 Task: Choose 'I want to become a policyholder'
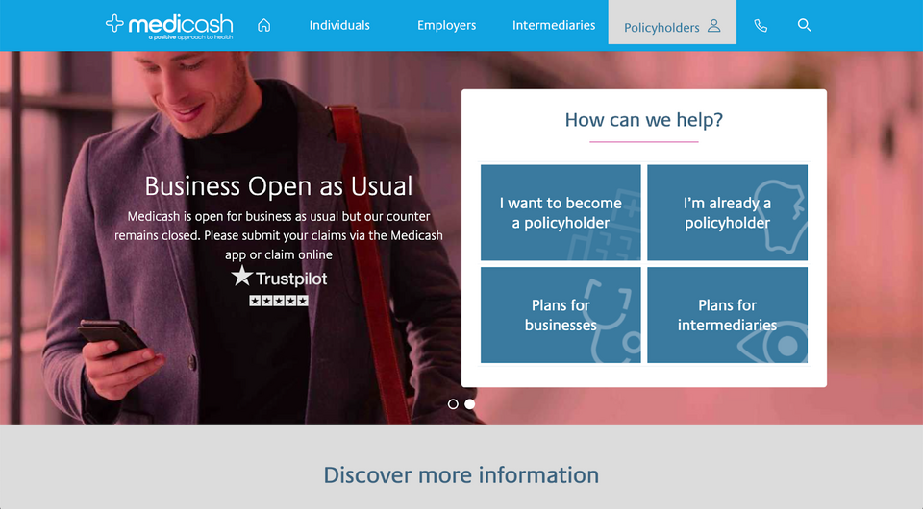[x=561, y=213]
